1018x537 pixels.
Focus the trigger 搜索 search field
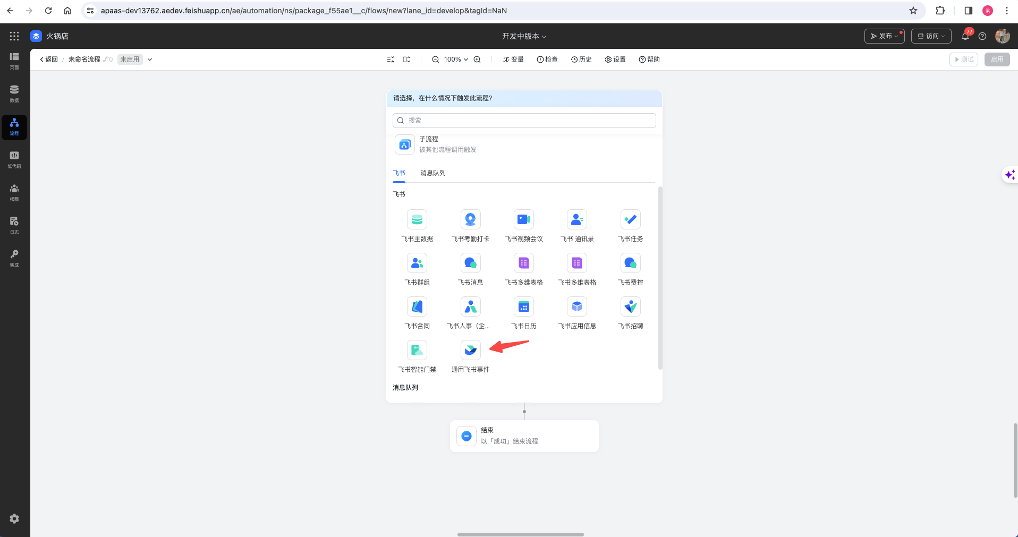tap(524, 121)
